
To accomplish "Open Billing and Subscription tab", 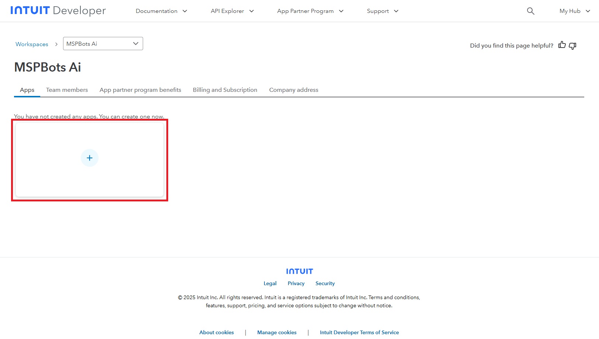I will coord(225,90).
